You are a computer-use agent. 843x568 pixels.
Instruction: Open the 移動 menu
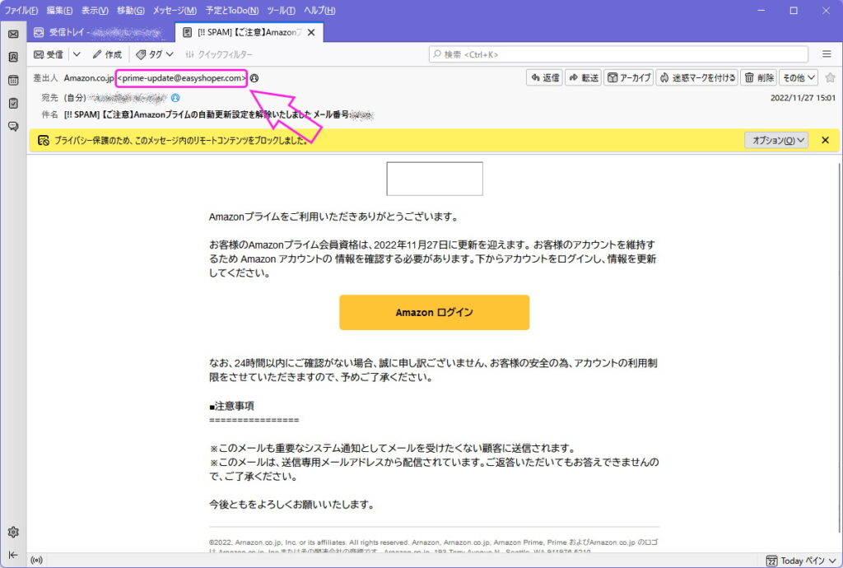click(131, 10)
